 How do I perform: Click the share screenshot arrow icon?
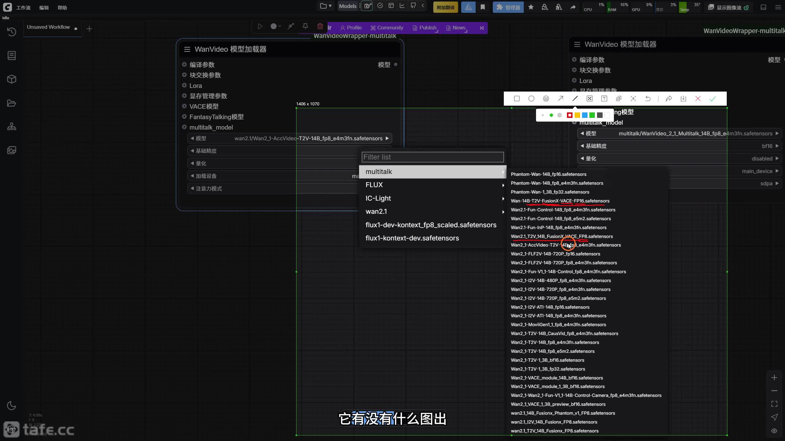[x=669, y=99]
